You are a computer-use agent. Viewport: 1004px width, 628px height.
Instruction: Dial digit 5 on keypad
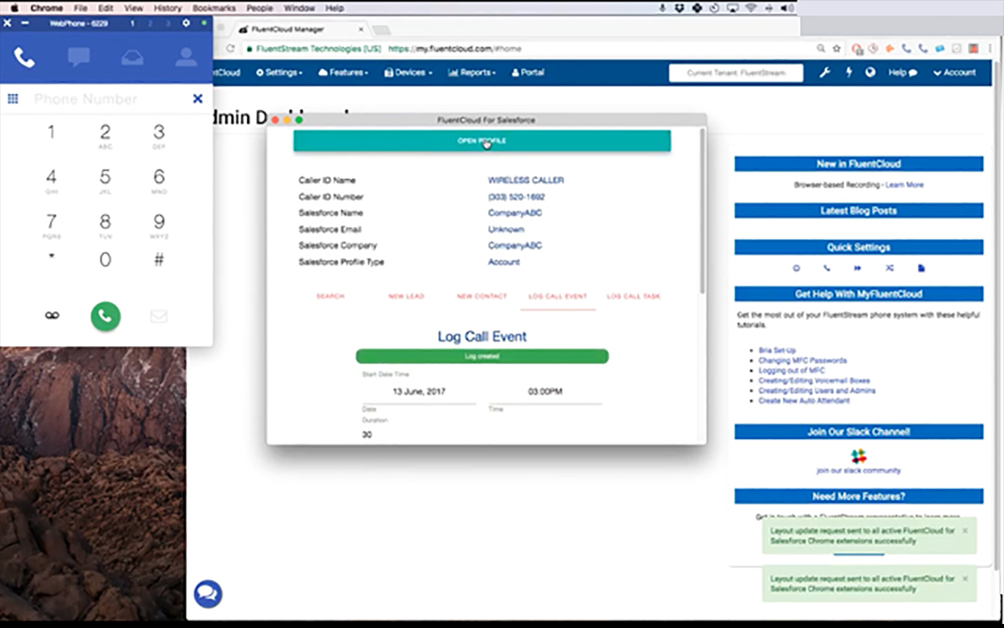(105, 181)
